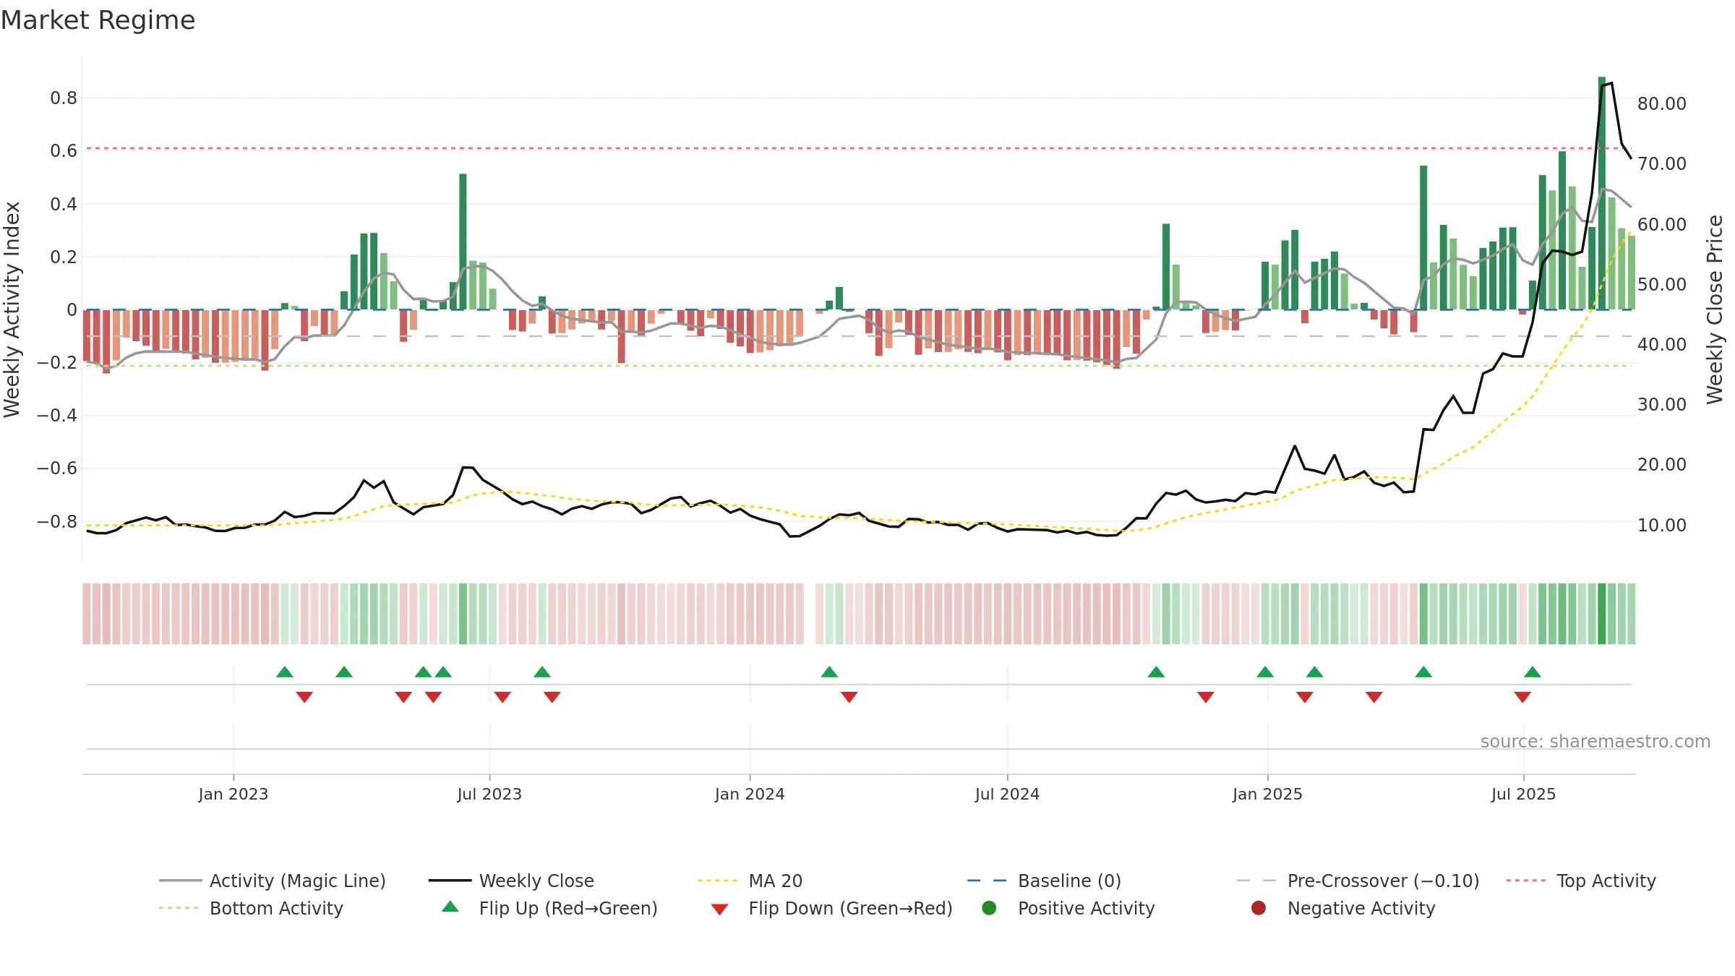Click the Positive Activity green circle icon

pyautogui.click(x=990, y=907)
